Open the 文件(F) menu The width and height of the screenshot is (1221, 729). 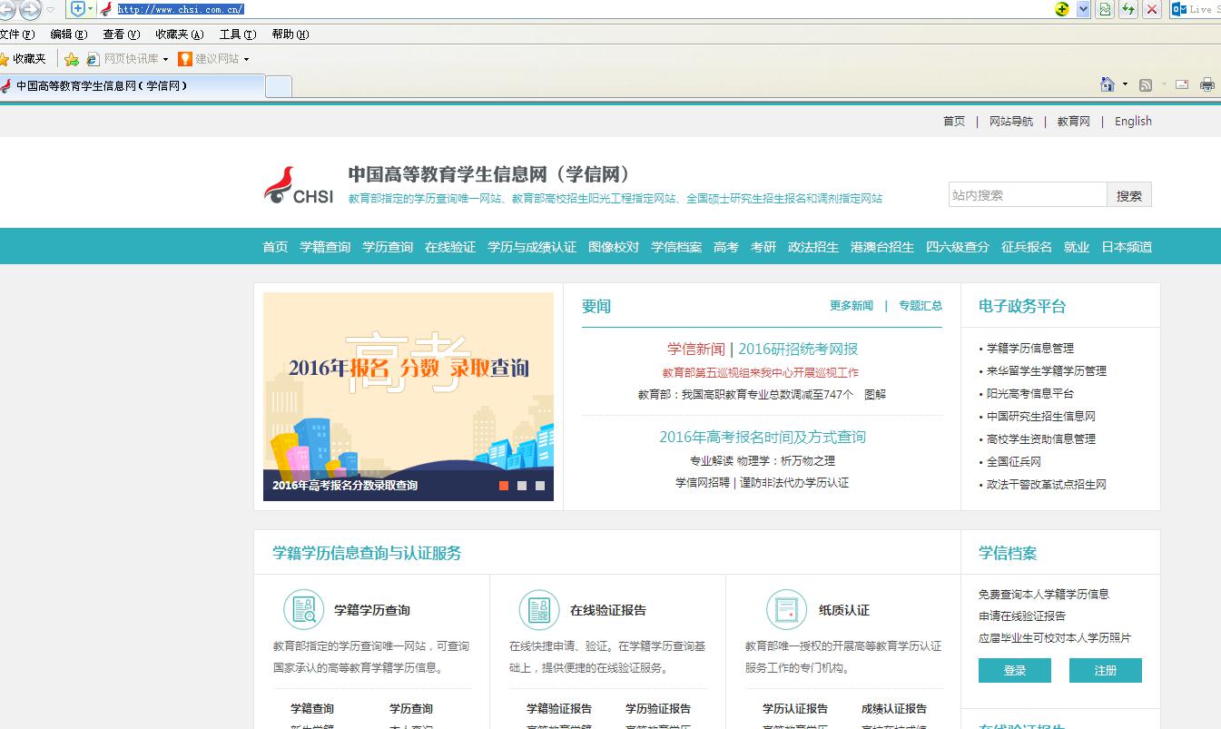tap(16, 34)
